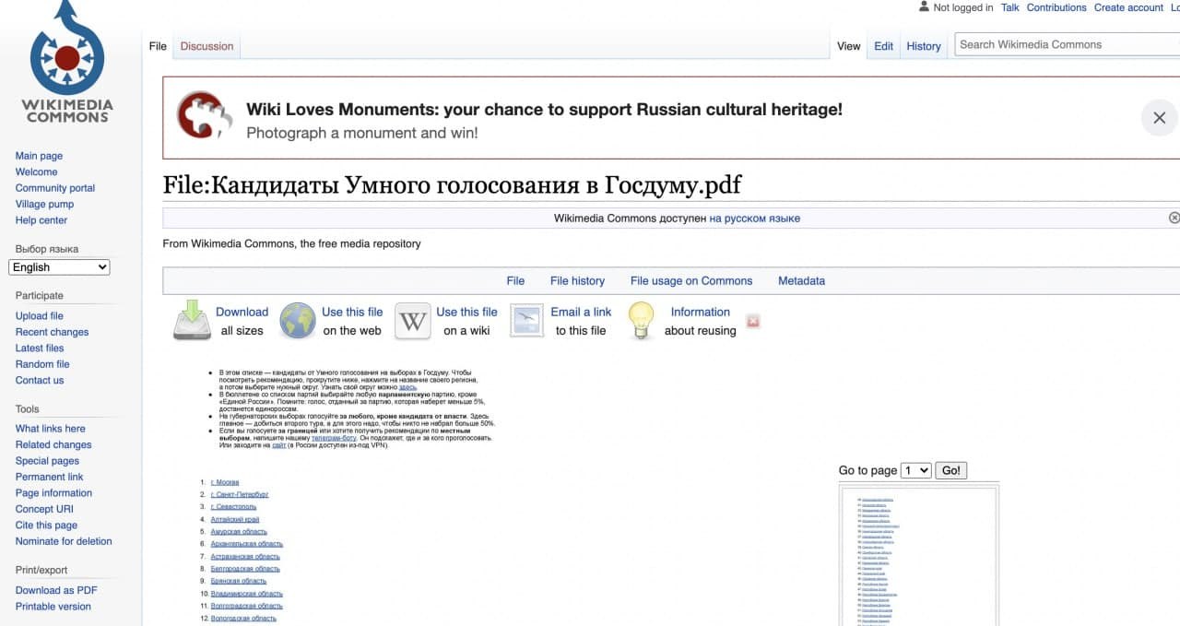Image resolution: width=1180 pixels, height=626 pixels.
Task: Click the PDF page thumbnail preview
Action: click(x=919, y=556)
